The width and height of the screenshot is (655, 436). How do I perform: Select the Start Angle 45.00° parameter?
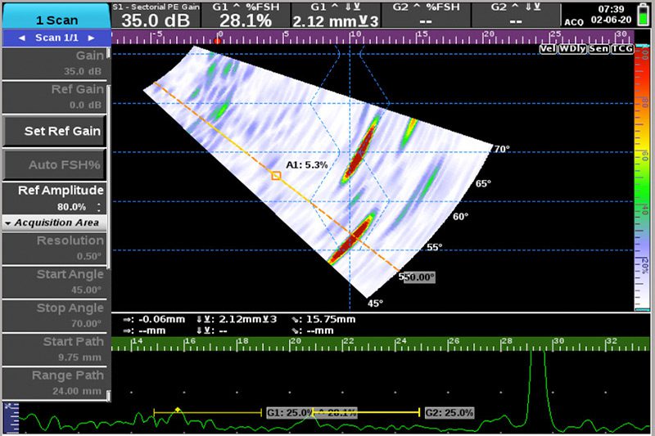[x=55, y=282]
